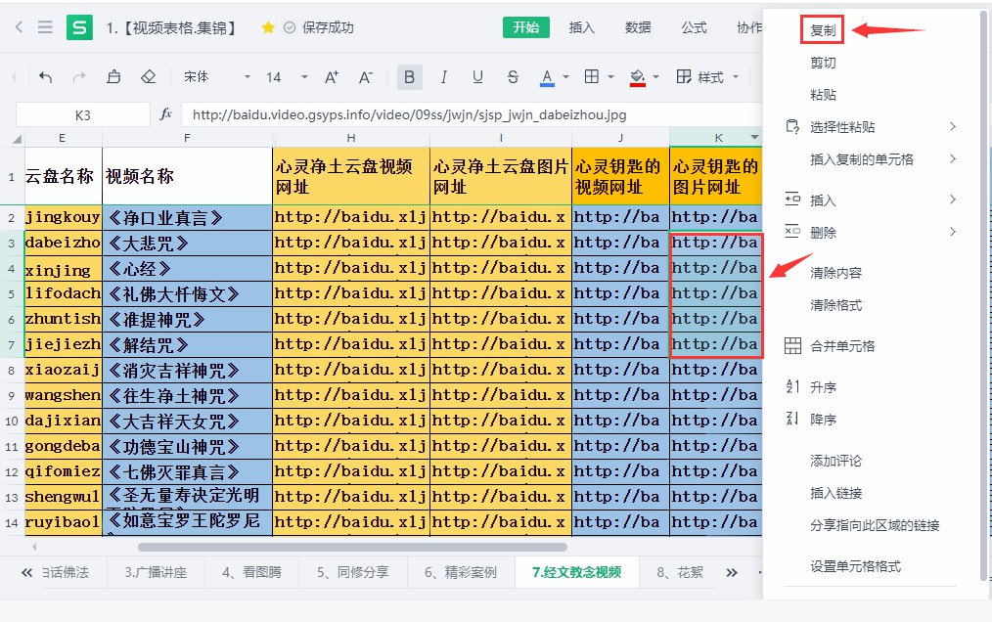Click the K3 cell name box
Viewport: 992px width, 622px height.
tap(83, 115)
